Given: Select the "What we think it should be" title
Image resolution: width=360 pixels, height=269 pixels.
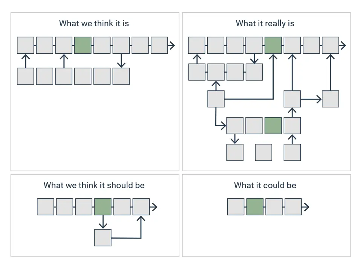Looking at the screenshot, I should click(x=94, y=185).
